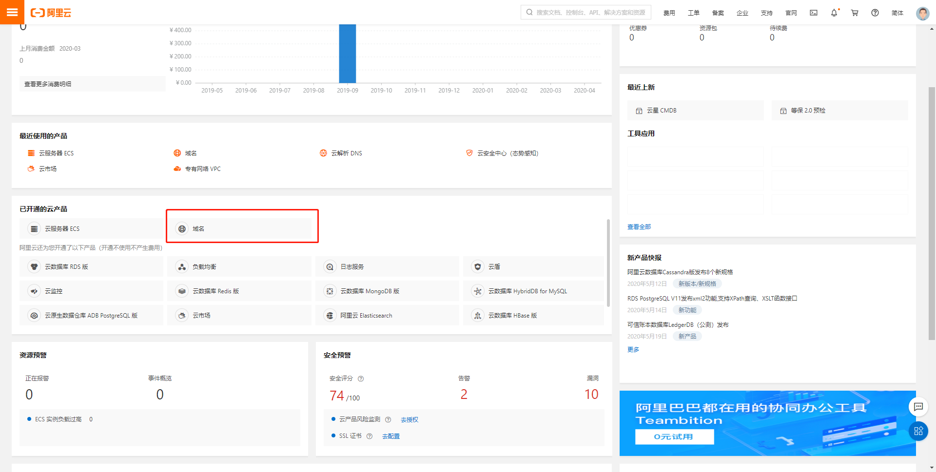This screenshot has height=472, width=936.
Task: Click ECS server icon in 已开通的云产品
Action: pyautogui.click(x=34, y=228)
